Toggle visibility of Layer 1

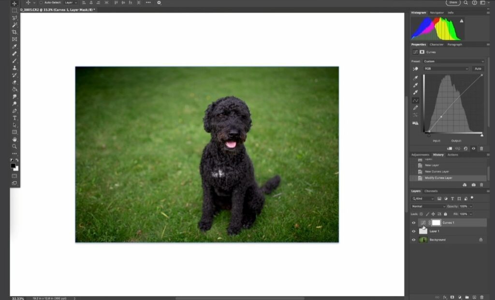[x=414, y=231]
